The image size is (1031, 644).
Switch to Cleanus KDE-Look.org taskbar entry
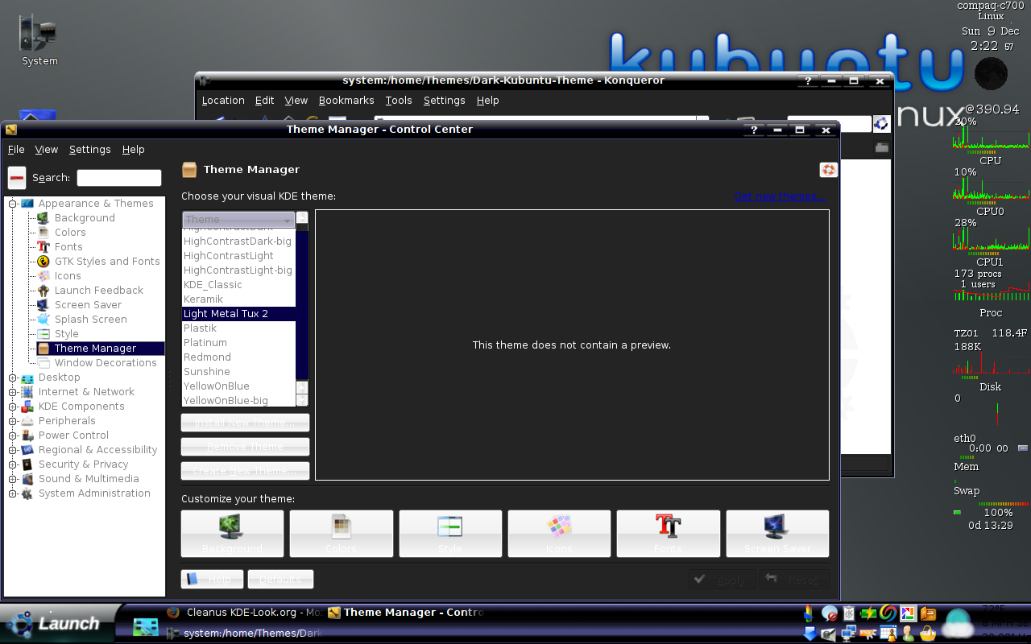pos(245,613)
